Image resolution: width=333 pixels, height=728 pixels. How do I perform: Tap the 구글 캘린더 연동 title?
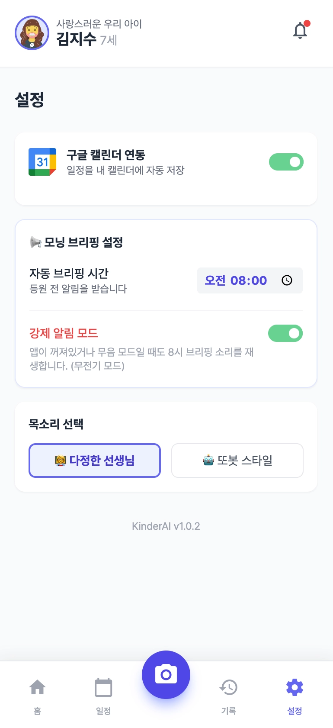pyautogui.click(x=106, y=155)
